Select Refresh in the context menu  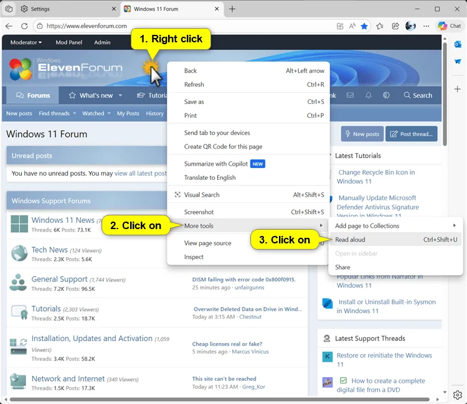tap(248, 85)
